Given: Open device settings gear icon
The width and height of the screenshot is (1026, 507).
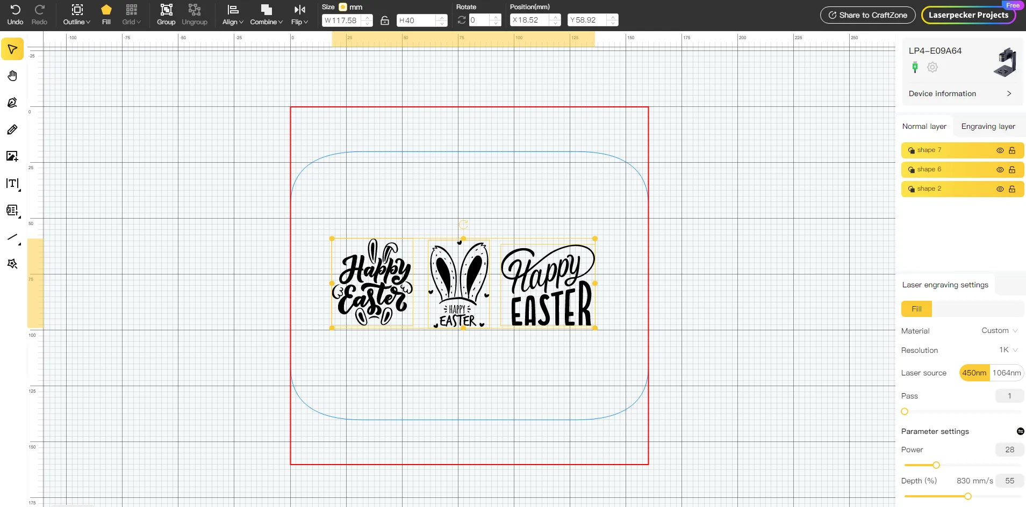Looking at the screenshot, I should [x=932, y=67].
